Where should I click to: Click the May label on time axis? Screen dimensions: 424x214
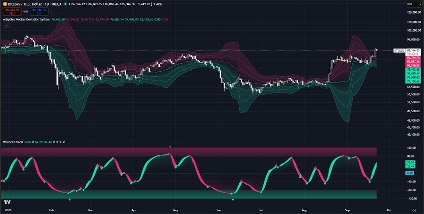[176, 210]
